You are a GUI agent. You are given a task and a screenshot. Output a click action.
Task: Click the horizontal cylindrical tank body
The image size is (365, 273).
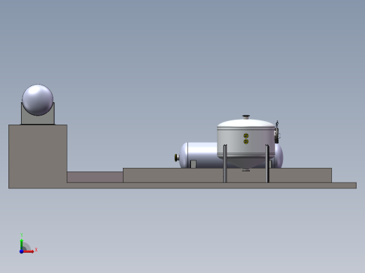[204, 154]
